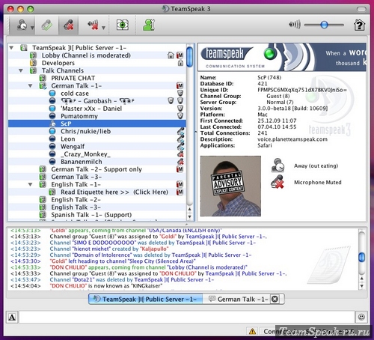Open the away status dropdown arrow
The width and height of the screenshot is (374, 340).
click(x=32, y=28)
